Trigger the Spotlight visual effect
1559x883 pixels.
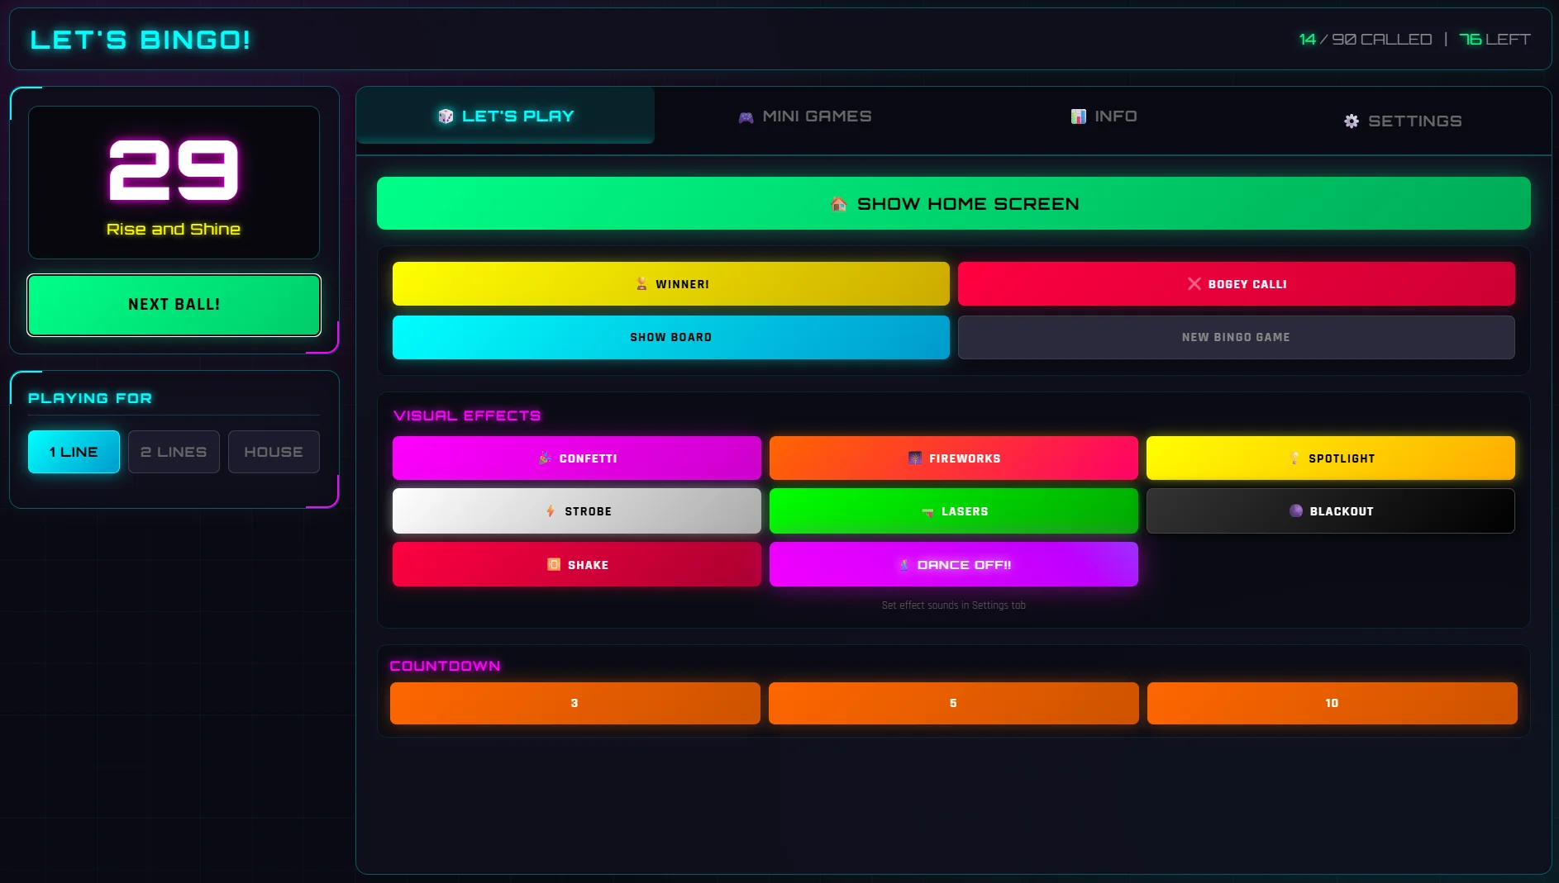1331,458
